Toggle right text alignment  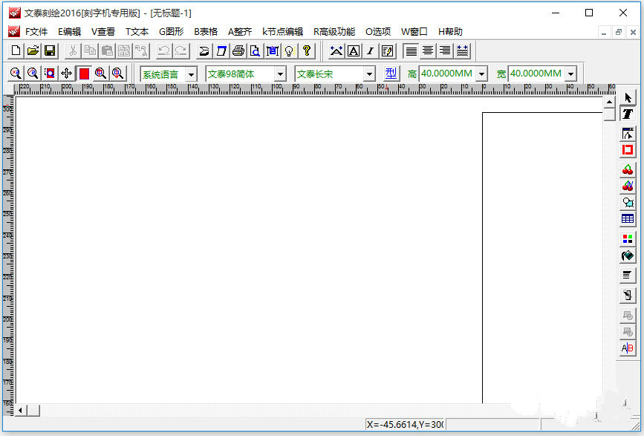445,51
